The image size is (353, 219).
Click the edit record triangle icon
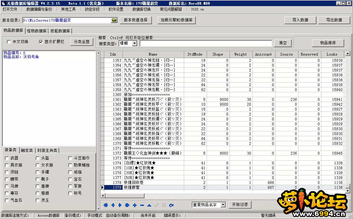149,205
